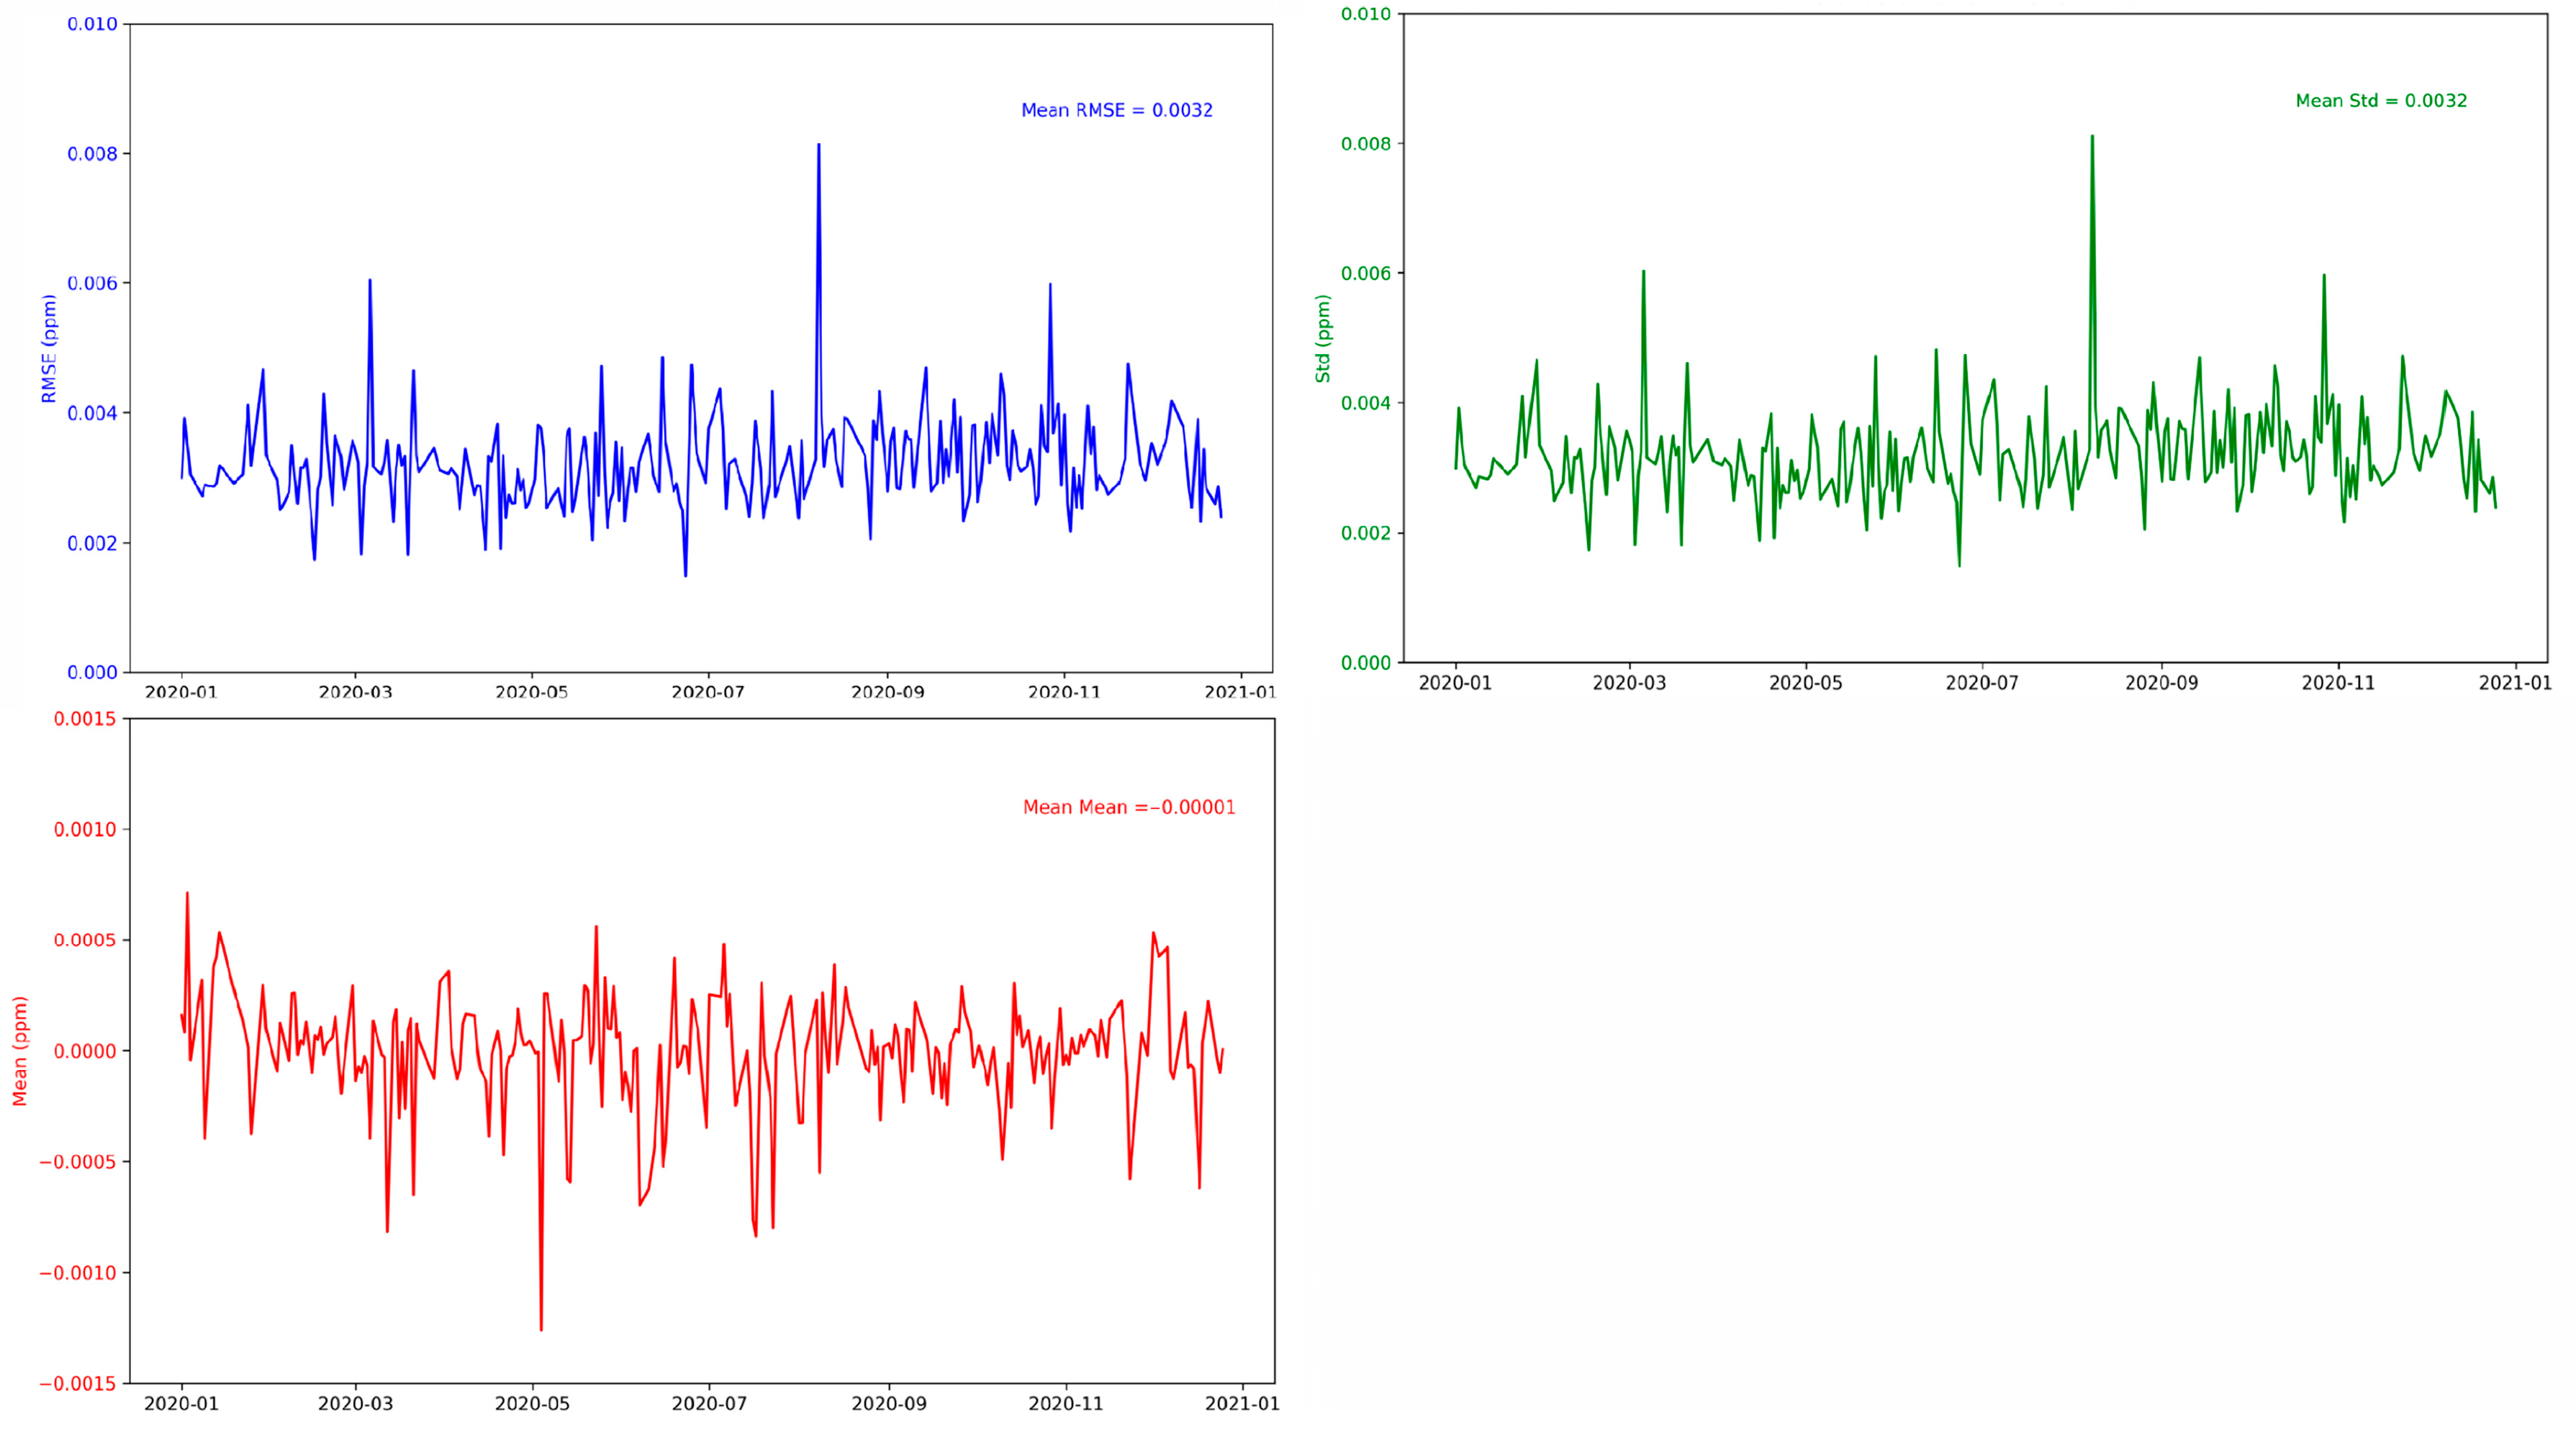Click the 0.006 tick on green Std axis
The width and height of the screenshot is (2576, 1432).
click(x=1365, y=273)
